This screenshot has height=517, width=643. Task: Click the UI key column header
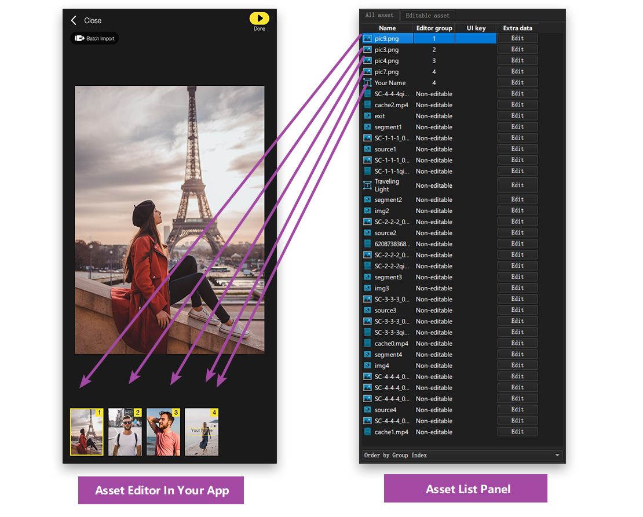(476, 28)
